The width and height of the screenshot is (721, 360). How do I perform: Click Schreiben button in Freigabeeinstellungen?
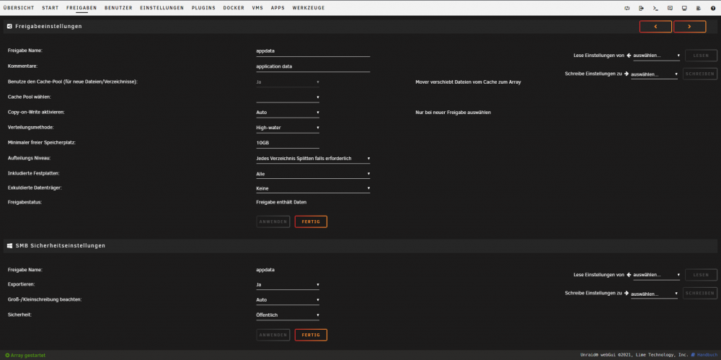(700, 74)
